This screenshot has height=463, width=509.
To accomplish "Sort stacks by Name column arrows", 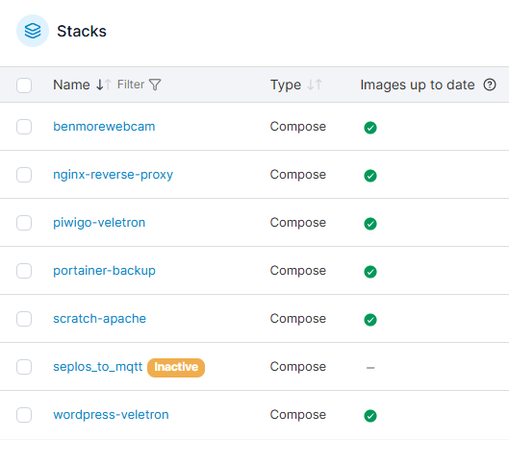I will (x=104, y=85).
